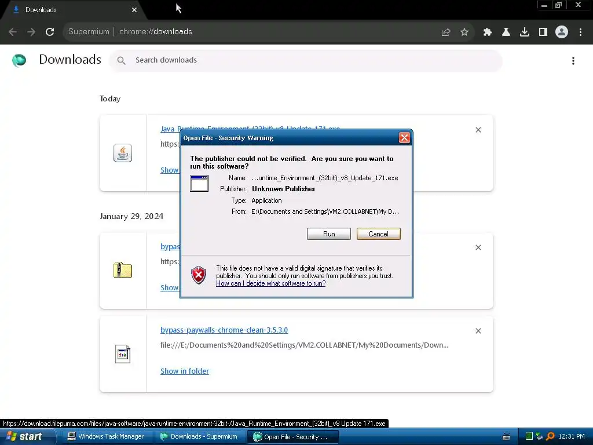Click the browser forward arrow

click(31, 32)
